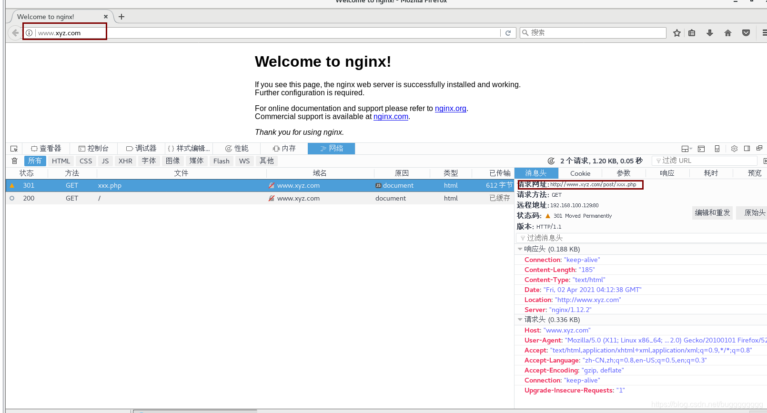Image resolution: width=767 pixels, height=413 pixels.
Task: Open the performance analysis icon
Action: coord(551,161)
